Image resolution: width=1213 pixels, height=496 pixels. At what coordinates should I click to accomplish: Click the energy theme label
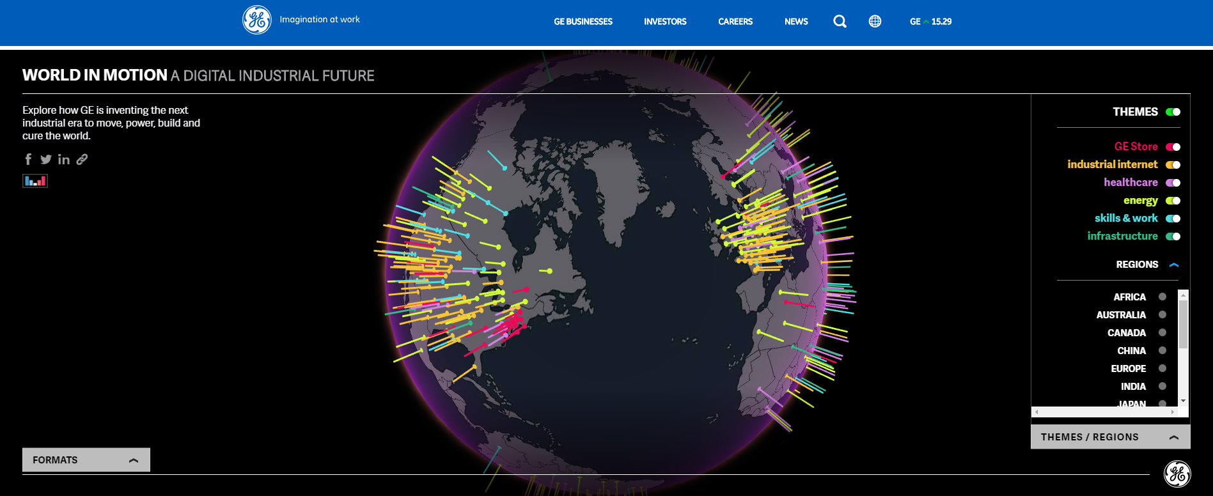(1141, 201)
